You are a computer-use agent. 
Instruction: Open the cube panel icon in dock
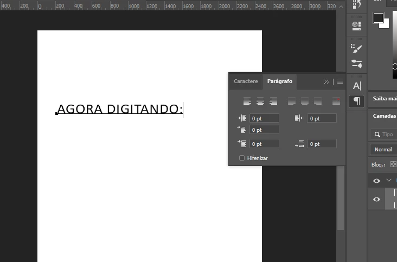click(356, 25)
